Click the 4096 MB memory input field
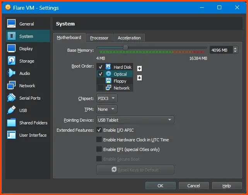This screenshot has width=248, height=195. (x=221, y=50)
